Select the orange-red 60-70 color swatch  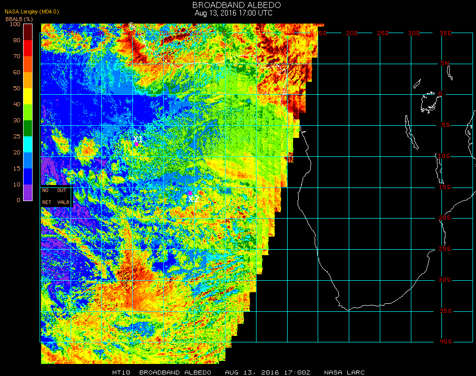(x=28, y=64)
